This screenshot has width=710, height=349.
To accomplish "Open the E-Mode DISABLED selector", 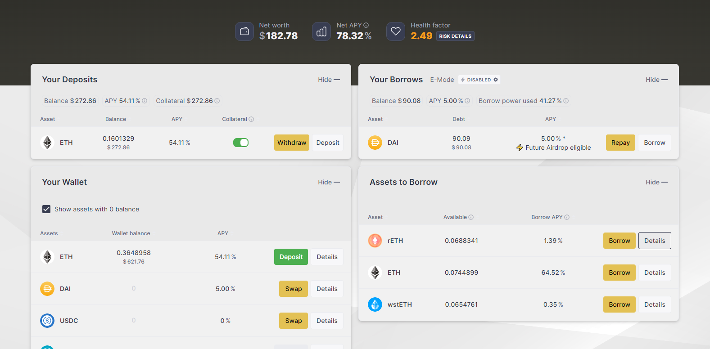I will pos(479,80).
